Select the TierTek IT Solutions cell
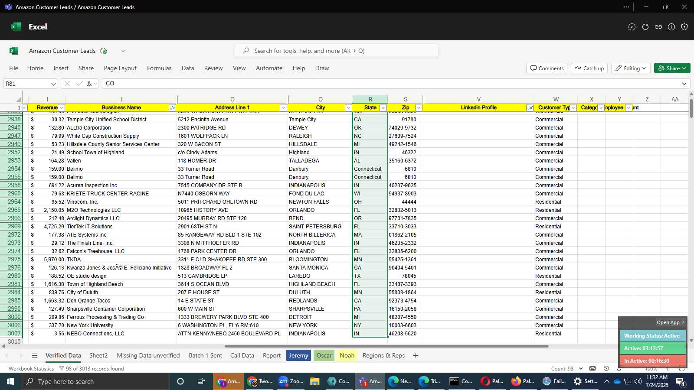The height and width of the screenshot is (390, 694). pos(121,227)
